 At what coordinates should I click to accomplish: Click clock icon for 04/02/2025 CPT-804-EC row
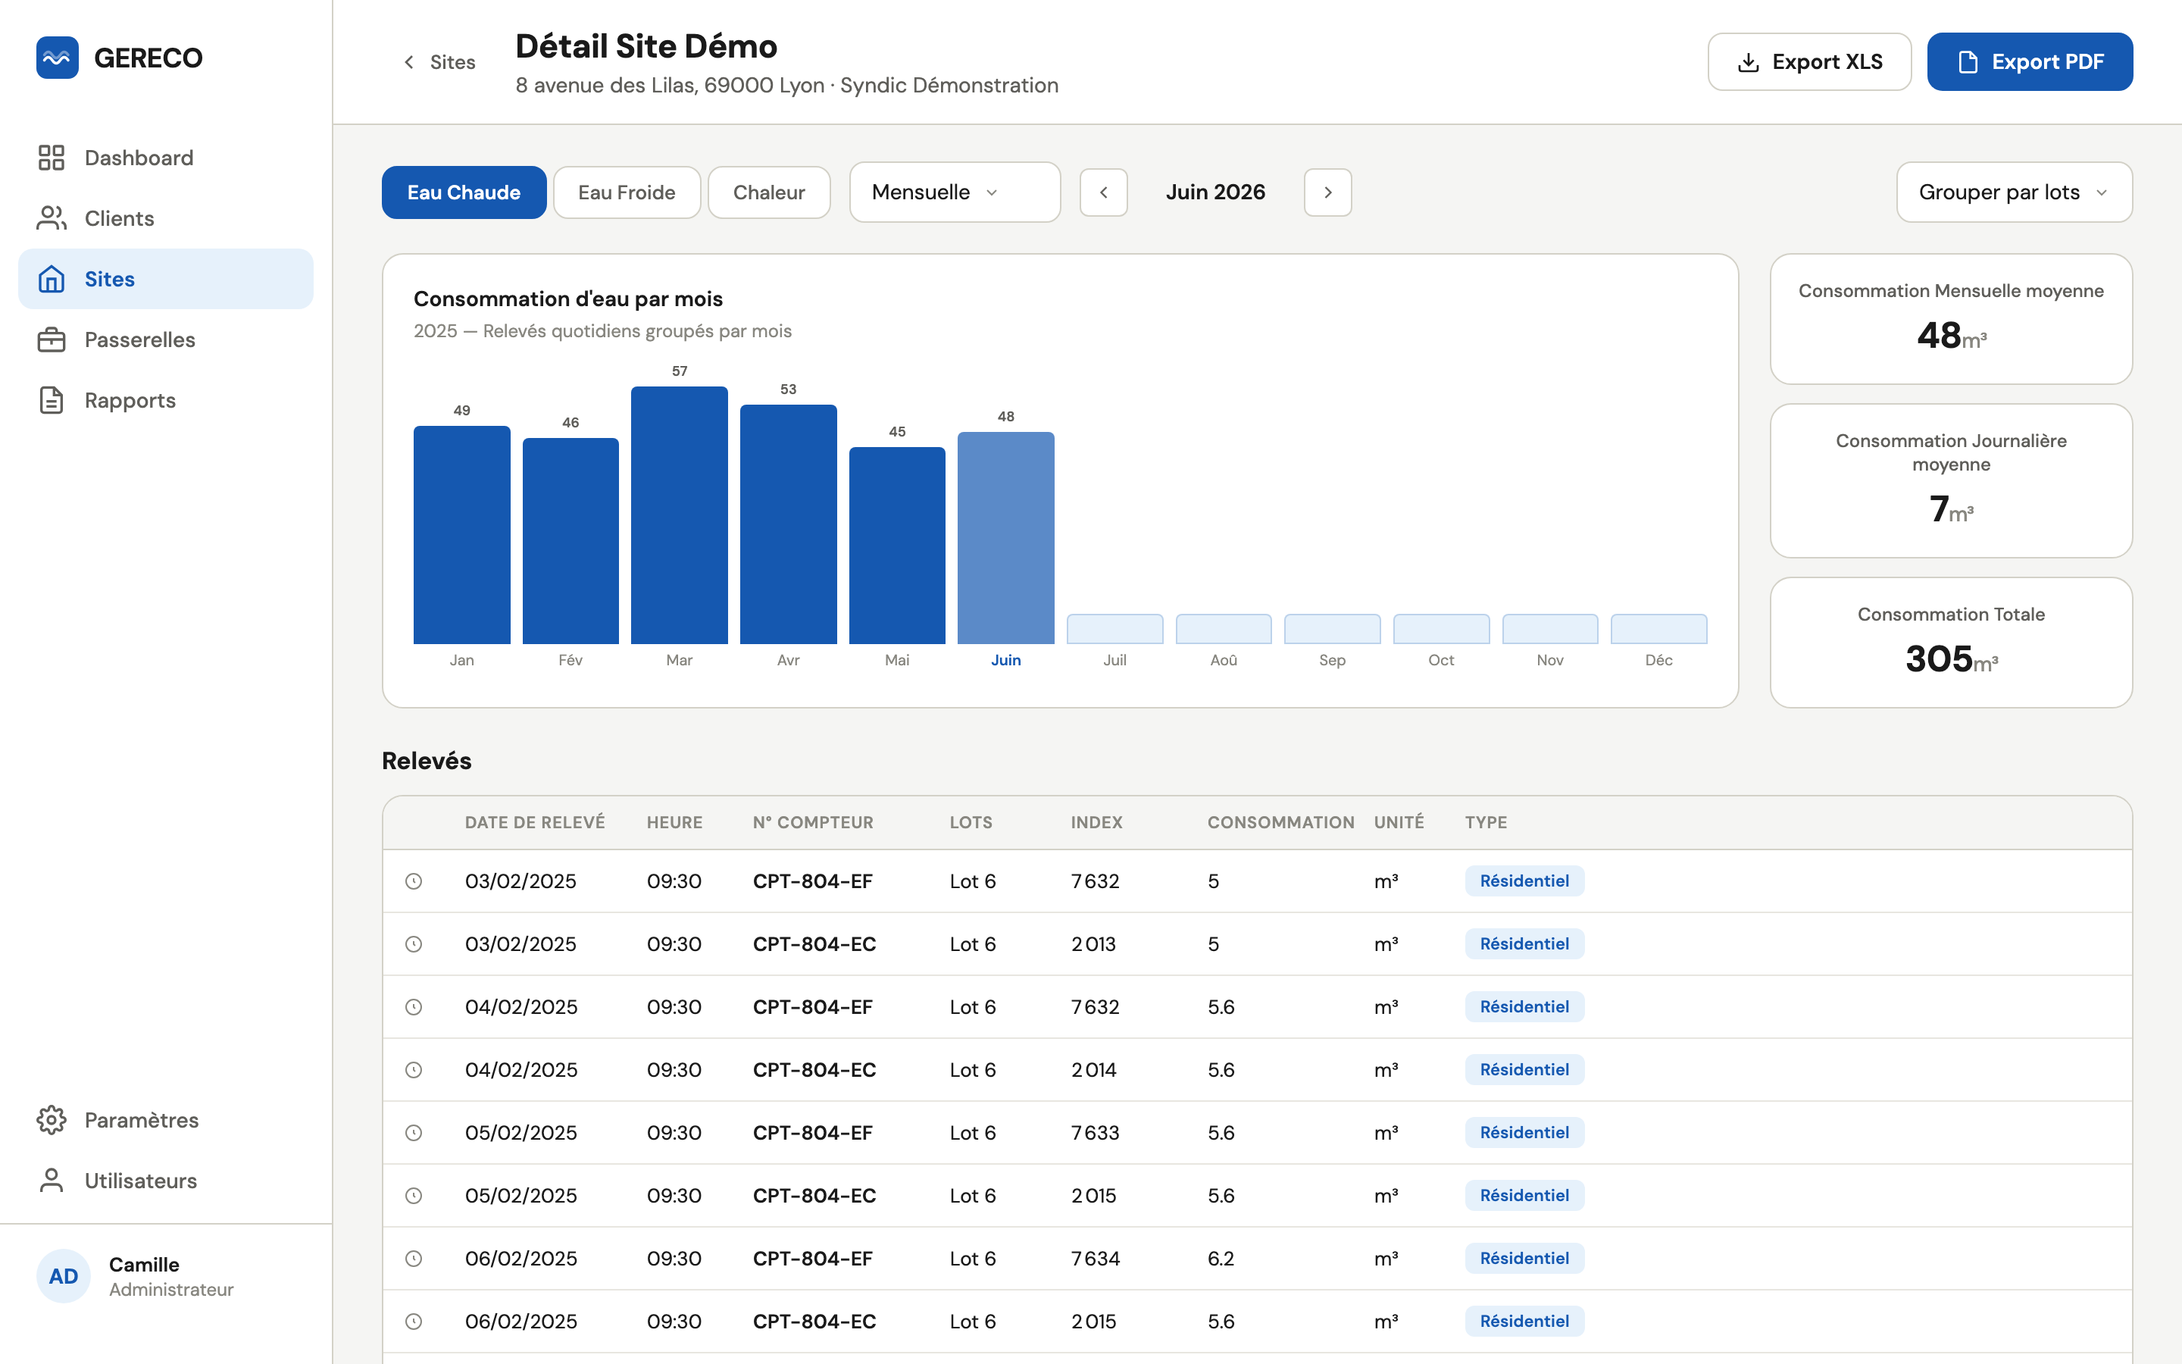coord(414,1070)
